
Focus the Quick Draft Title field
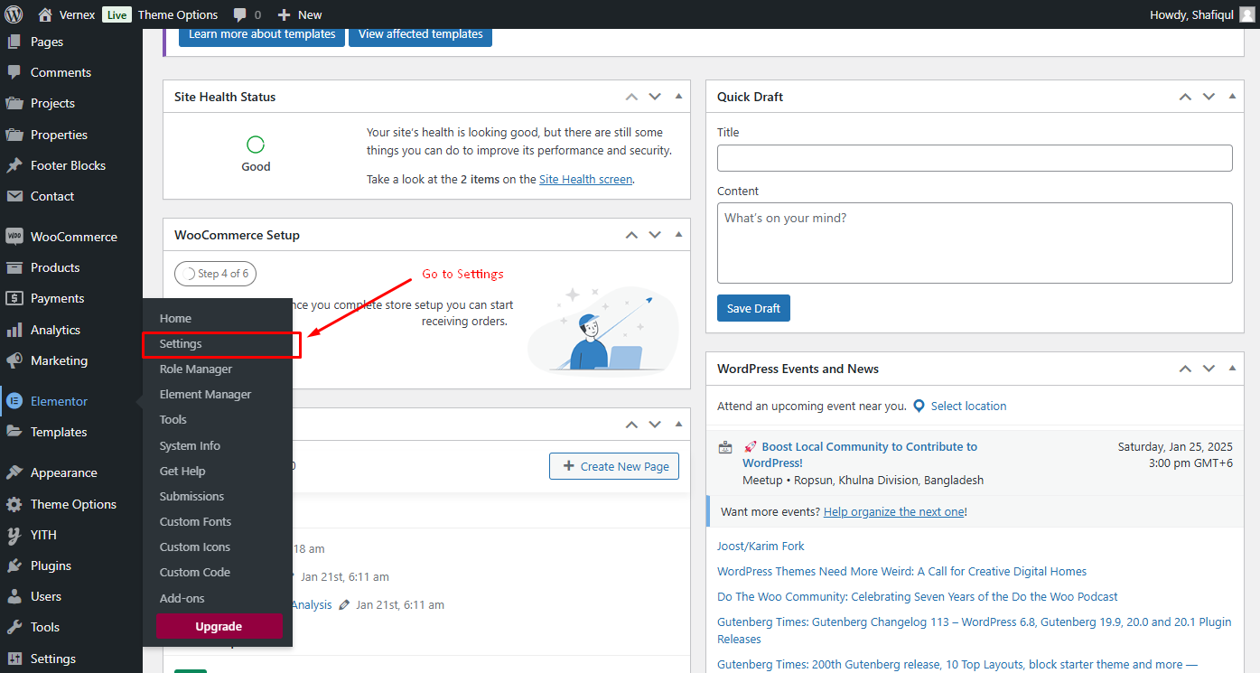click(975, 158)
